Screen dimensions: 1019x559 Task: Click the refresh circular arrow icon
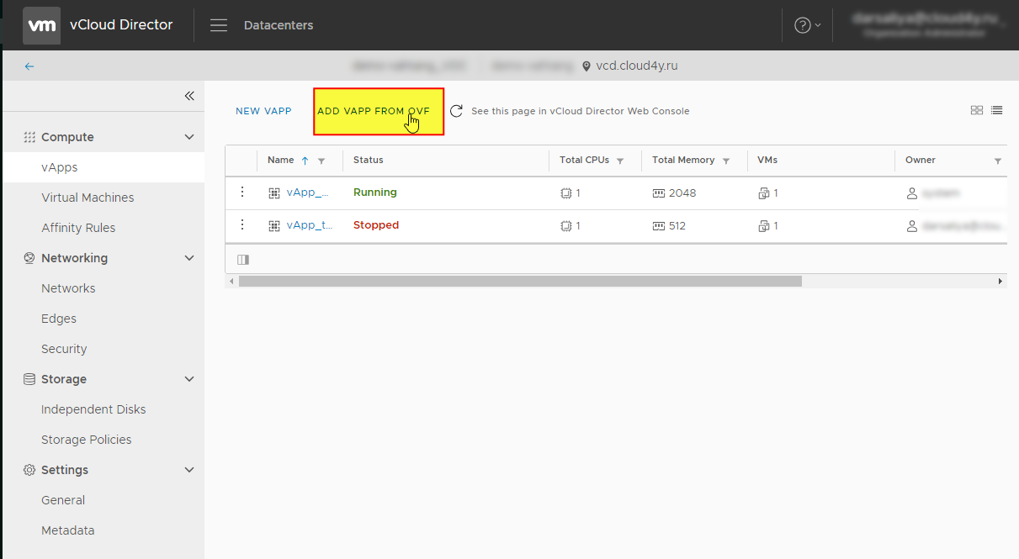pos(456,111)
